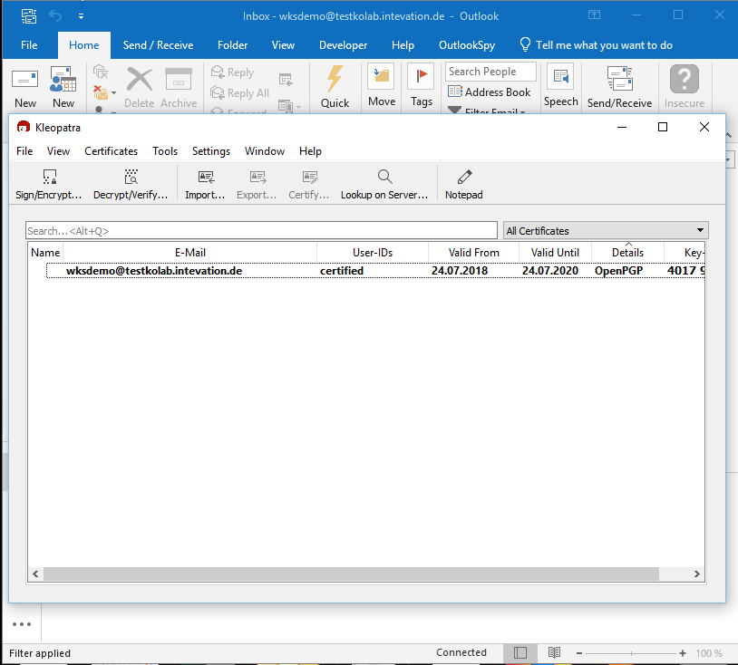Click the Tags flag icon
Image resolution: width=738 pixels, height=665 pixels.
click(x=421, y=77)
